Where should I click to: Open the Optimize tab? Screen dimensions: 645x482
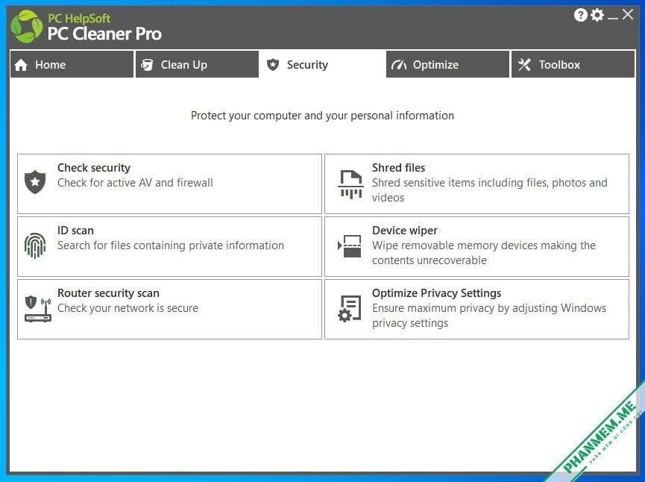pos(447,64)
